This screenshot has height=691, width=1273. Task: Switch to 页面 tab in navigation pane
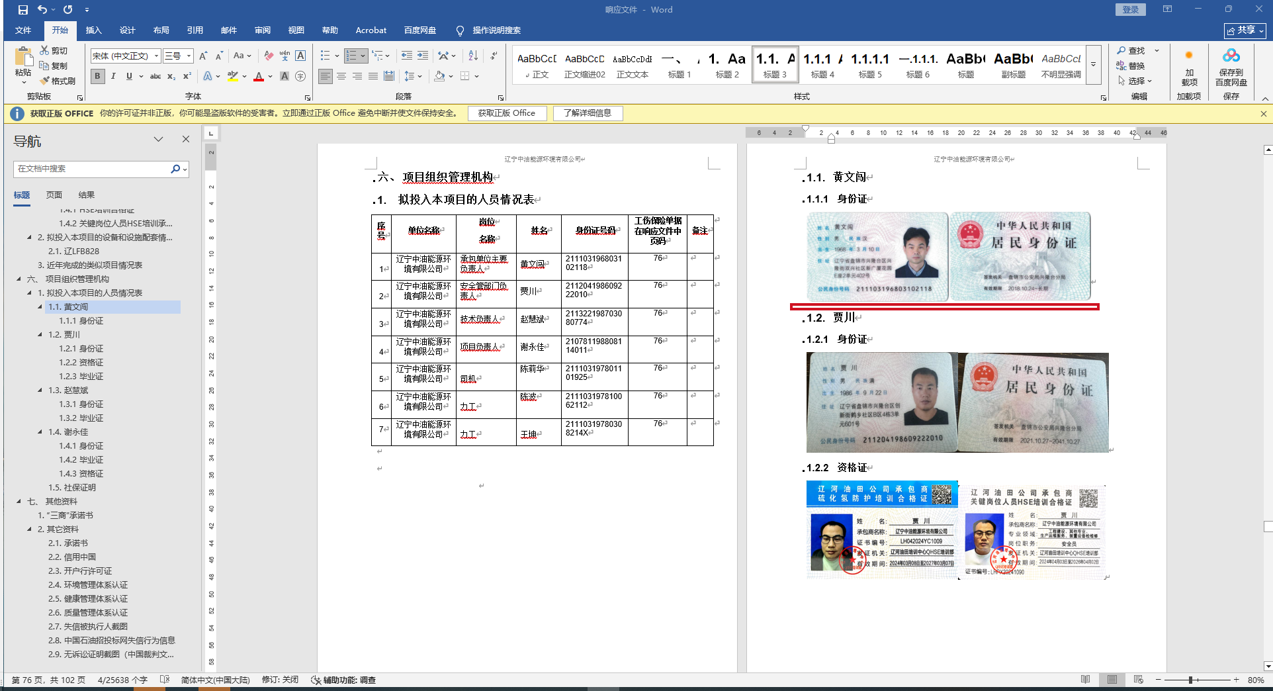[54, 195]
